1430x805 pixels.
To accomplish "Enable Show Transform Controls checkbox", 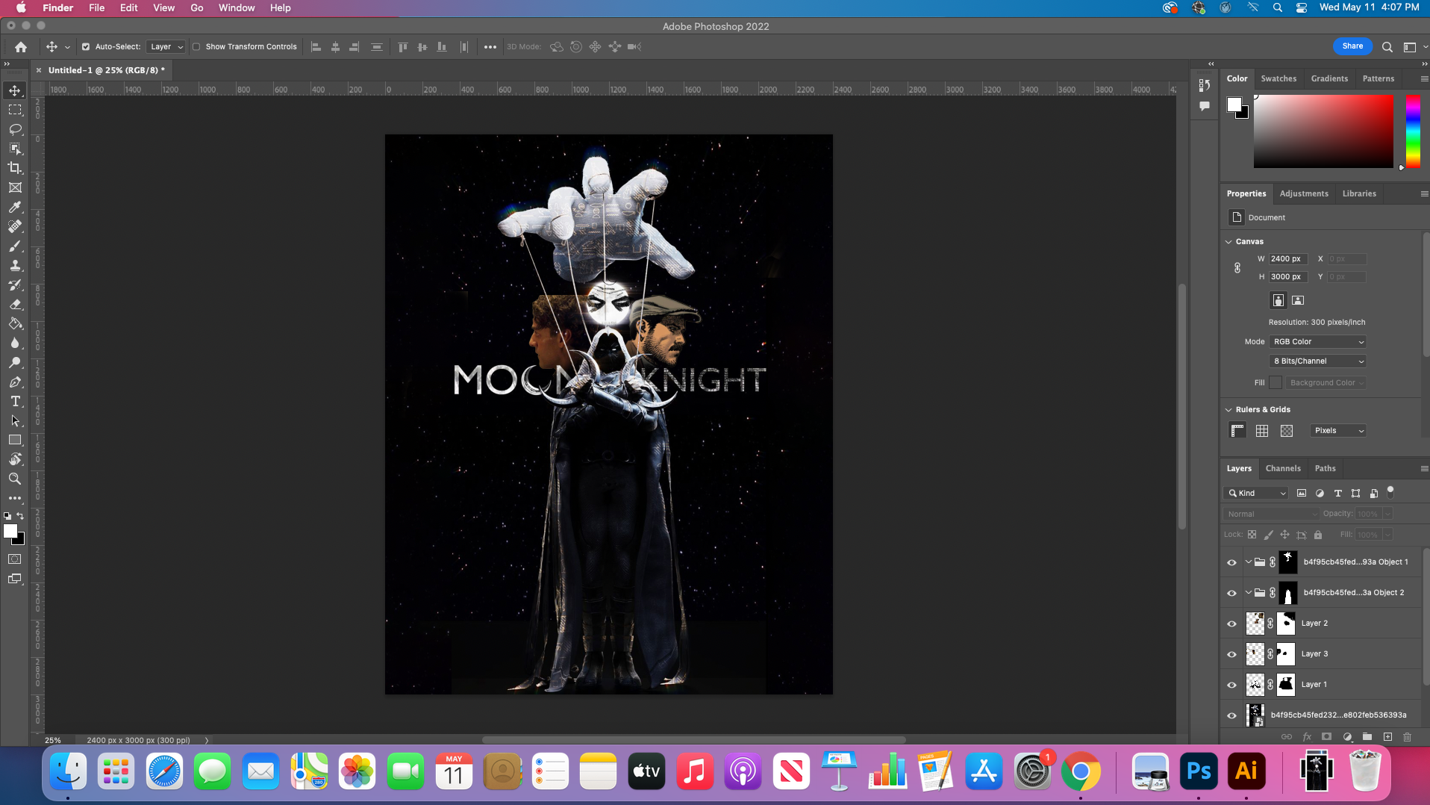I will 196,47.
